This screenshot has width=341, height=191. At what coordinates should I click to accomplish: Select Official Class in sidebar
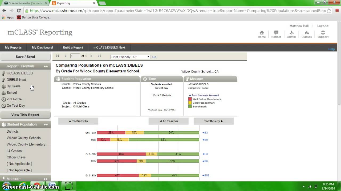[x=16, y=157]
